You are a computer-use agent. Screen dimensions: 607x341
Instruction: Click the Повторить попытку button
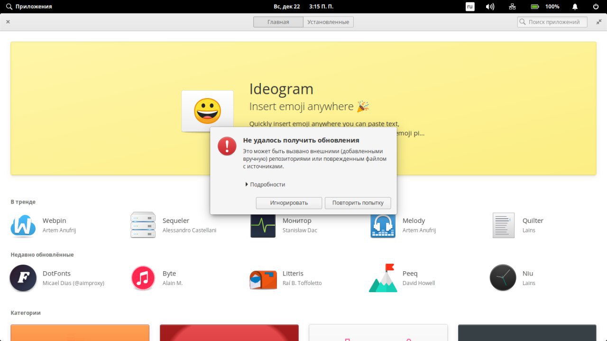(358, 203)
